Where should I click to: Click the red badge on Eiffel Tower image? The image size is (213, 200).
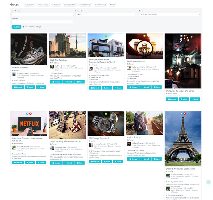(185, 114)
